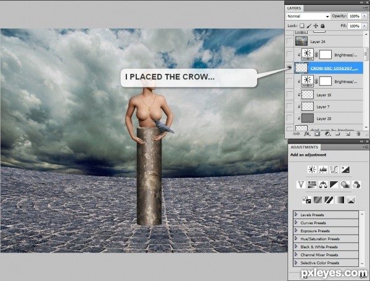Click the Link Layers icon
The width and height of the screenshot is (370, 281).
(x=296, y=134)
